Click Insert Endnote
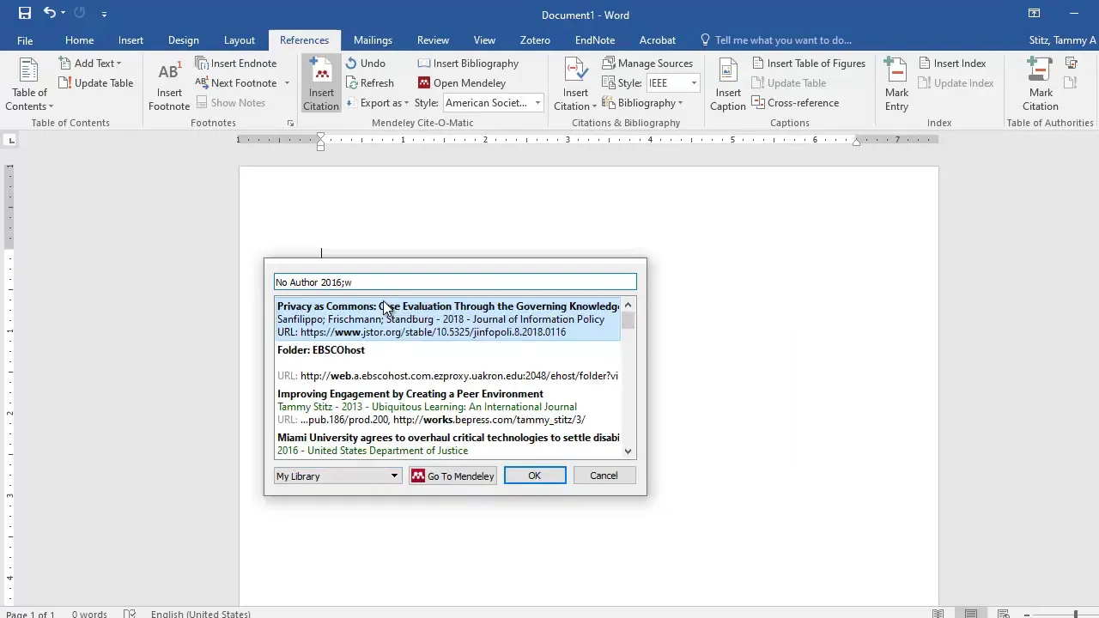 [236, 64]
